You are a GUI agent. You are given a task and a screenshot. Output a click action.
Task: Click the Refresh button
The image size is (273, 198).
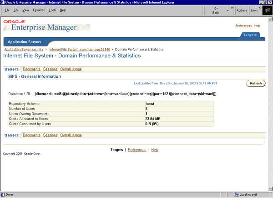tap(256, 83)
